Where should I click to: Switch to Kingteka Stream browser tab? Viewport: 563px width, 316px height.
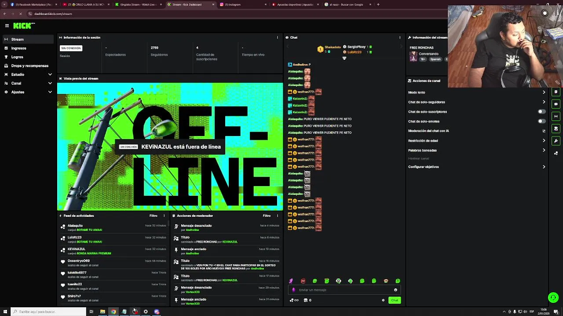[139, 4]
